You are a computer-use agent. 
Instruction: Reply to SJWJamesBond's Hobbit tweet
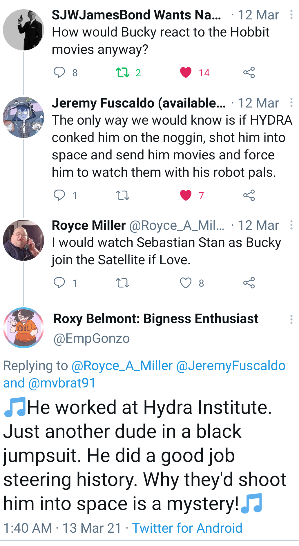(59, 72)
